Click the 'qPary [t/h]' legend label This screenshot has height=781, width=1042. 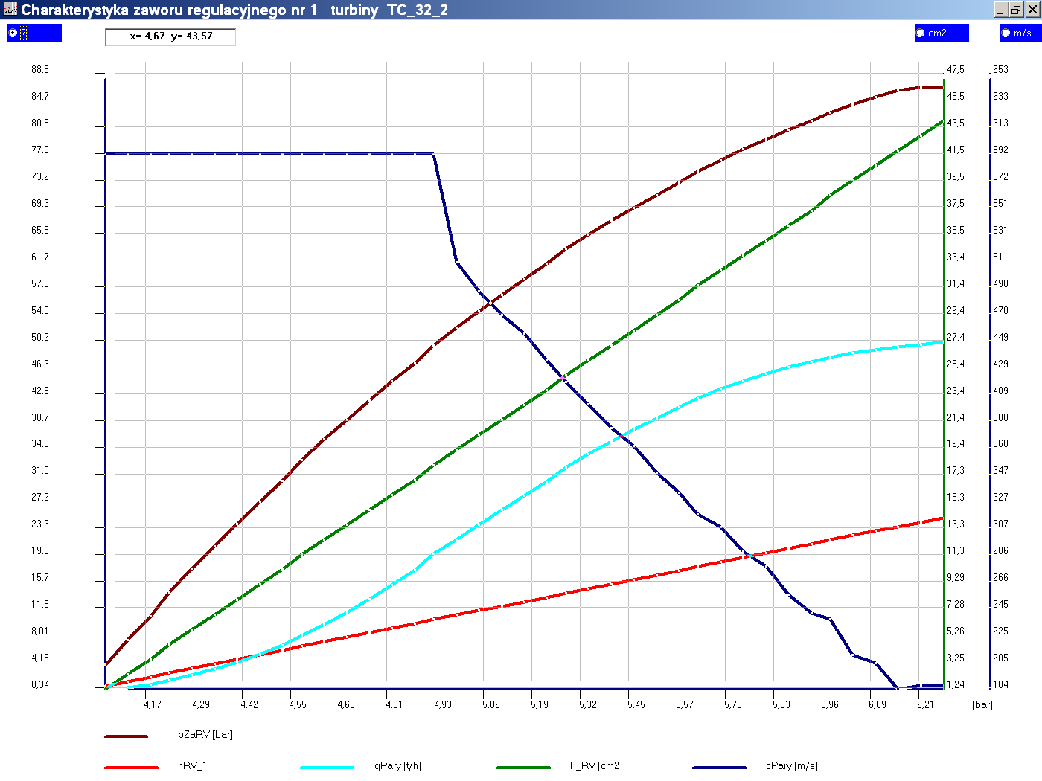(x=397, y=766)
